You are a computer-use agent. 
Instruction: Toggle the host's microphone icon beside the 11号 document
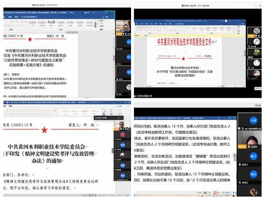pyautogui.click(x=125, y=34)
